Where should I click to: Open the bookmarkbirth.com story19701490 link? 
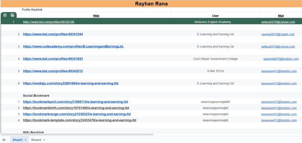[x=76, y=108]
